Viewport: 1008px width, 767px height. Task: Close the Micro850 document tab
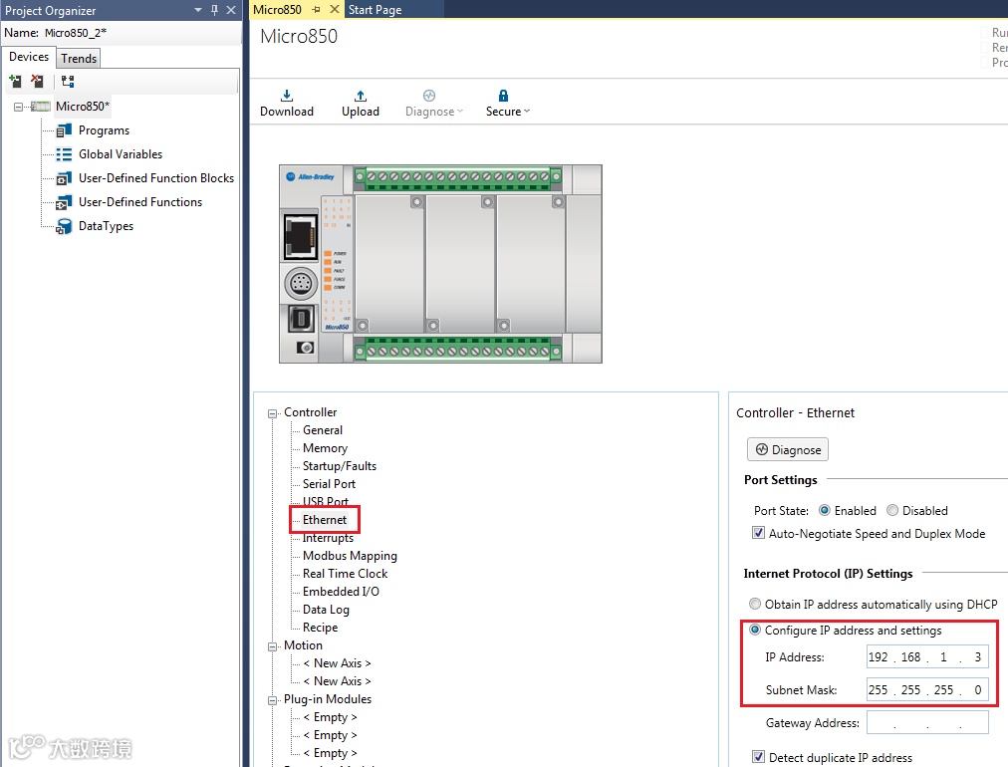coord(335,10)
